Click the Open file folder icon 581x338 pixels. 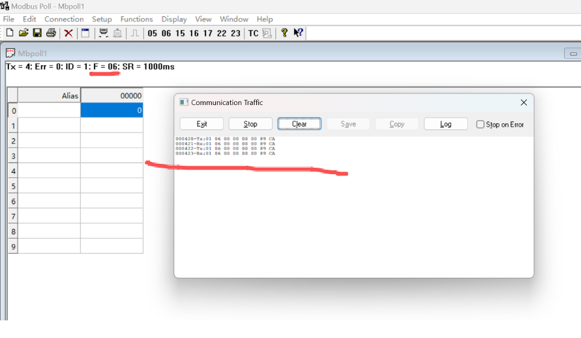pos(23,33)
